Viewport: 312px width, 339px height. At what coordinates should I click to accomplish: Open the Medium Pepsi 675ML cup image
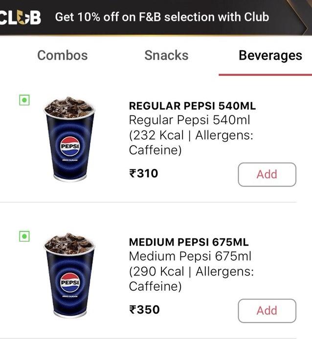tap(69, 275)
